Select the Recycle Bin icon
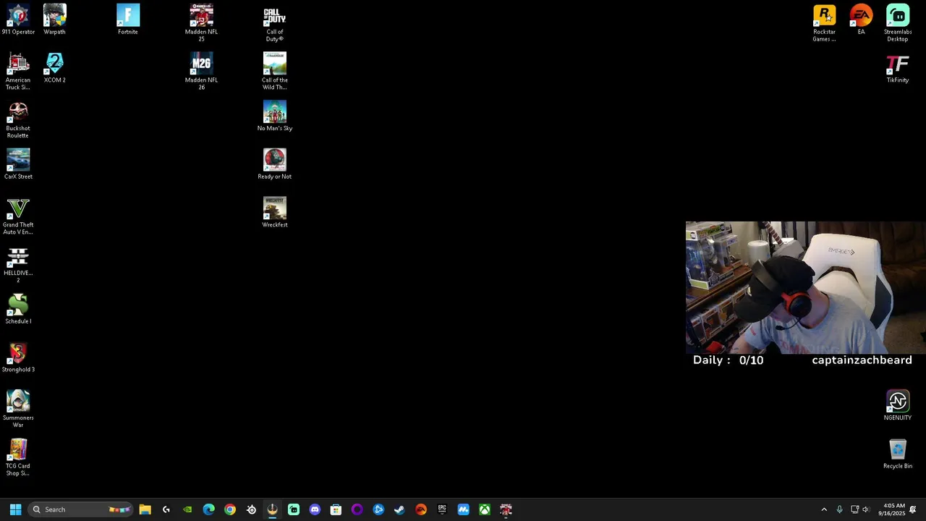Screen dimensions: 926x521 [x=898, y=454]
